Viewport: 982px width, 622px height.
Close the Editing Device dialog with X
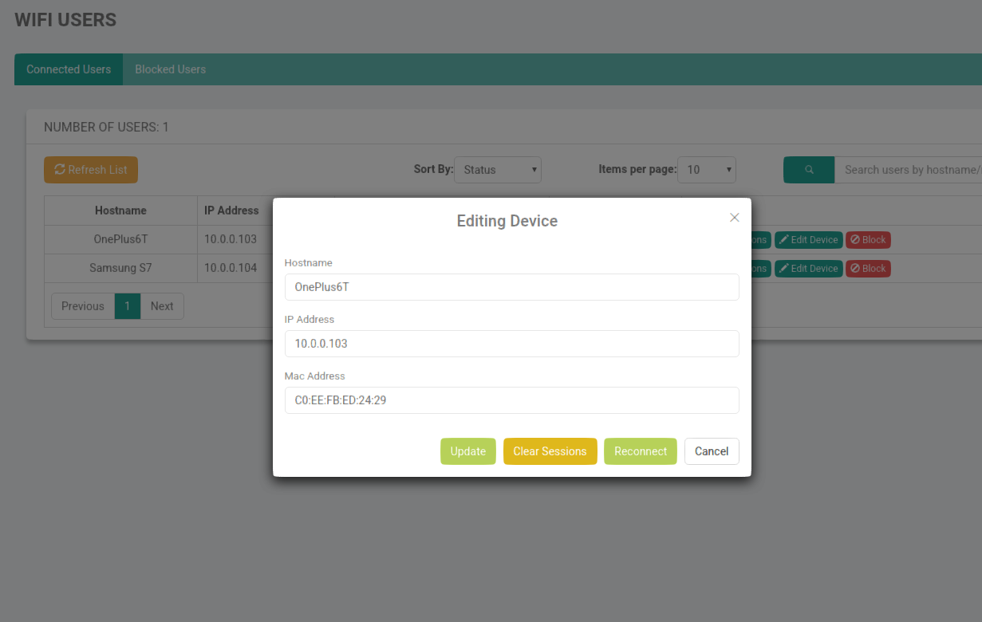click(x=735, y=218)
